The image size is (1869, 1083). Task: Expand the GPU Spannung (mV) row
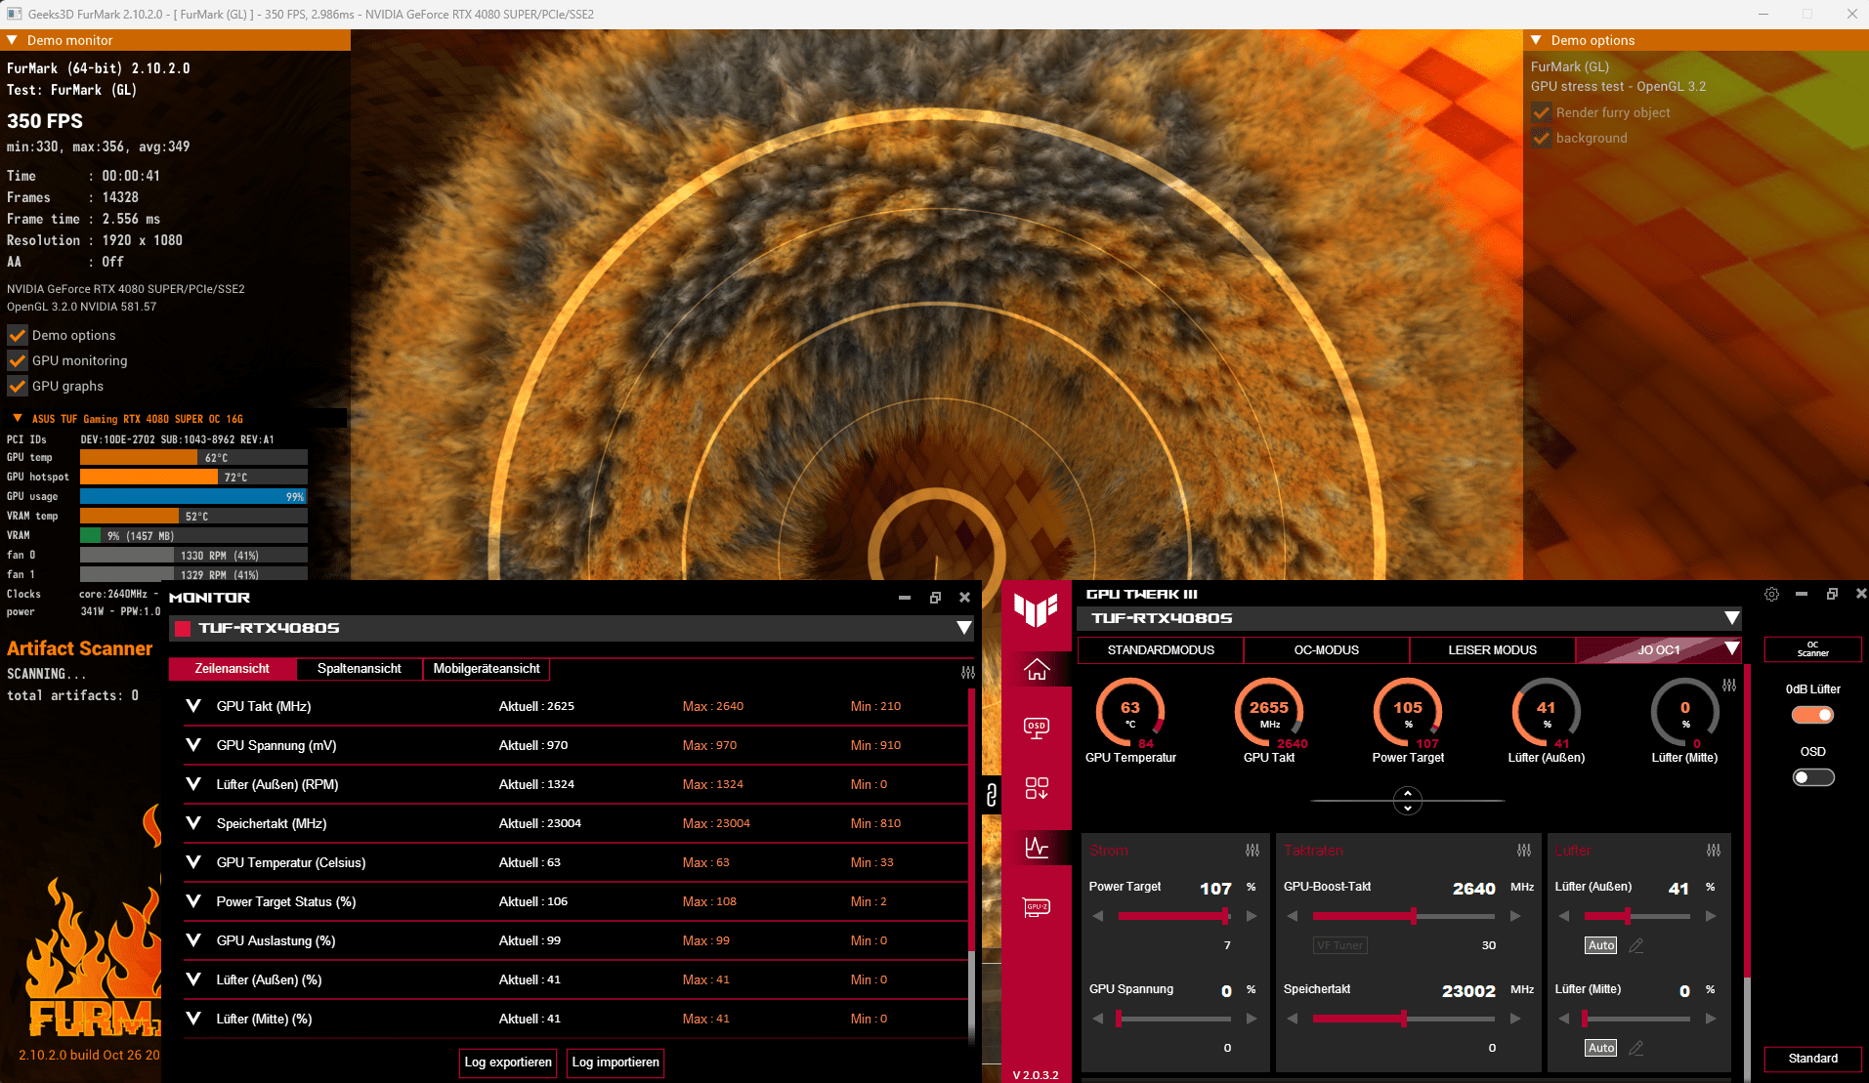[x=193, y=745]
